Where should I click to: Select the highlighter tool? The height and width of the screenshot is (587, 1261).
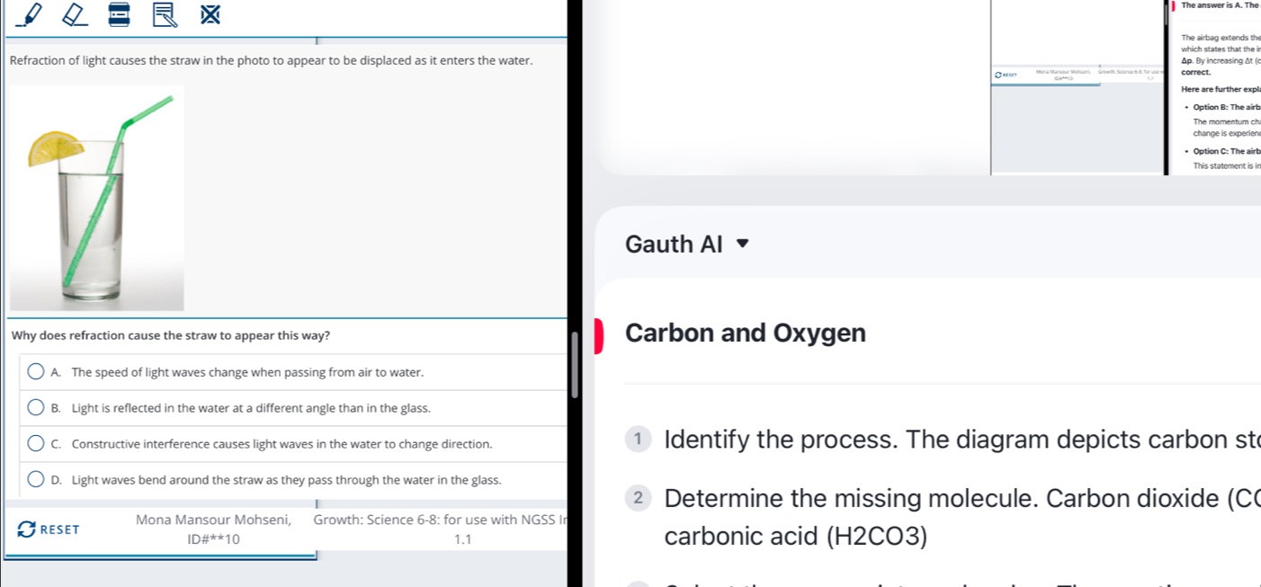point(29,16)
